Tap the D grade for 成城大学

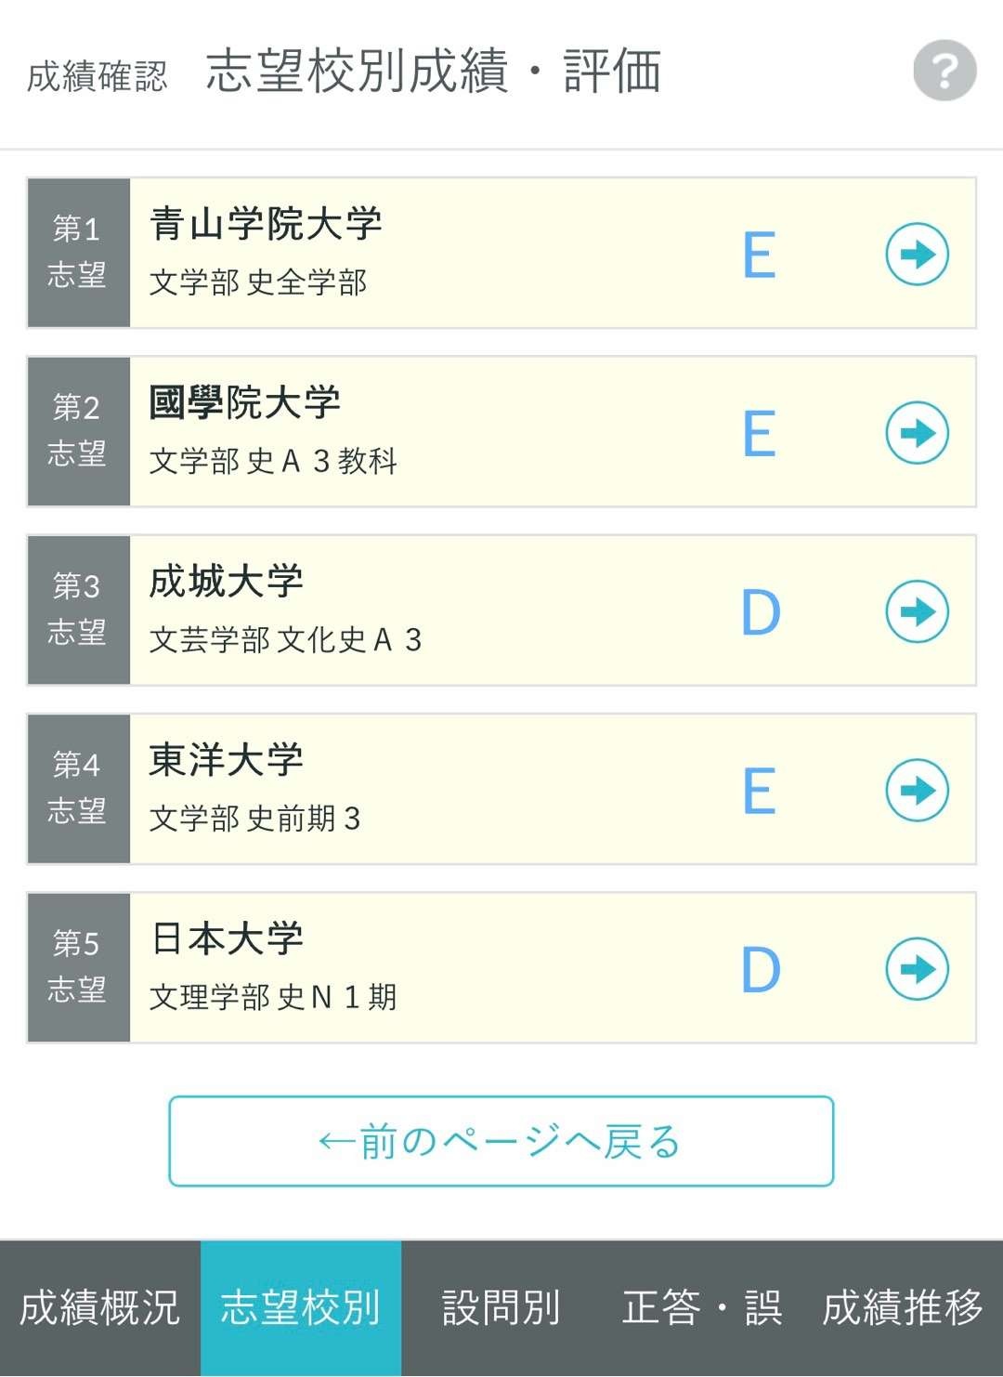click(x=760, y=612)
